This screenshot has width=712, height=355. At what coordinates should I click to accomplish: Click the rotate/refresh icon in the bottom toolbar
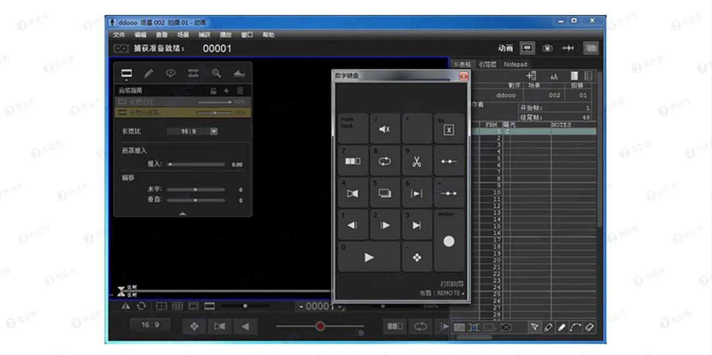(141, 306)
